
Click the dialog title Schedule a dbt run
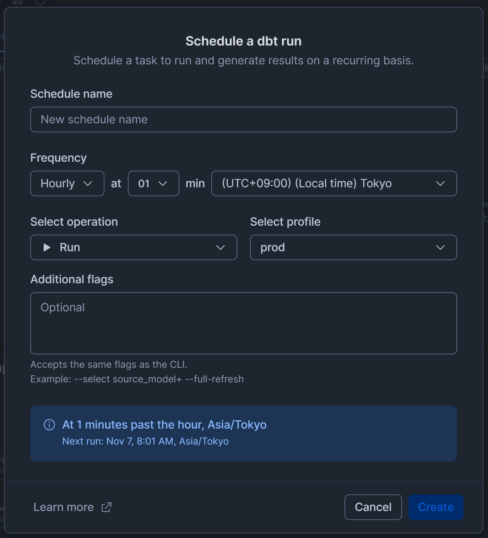tap(244, 41)
